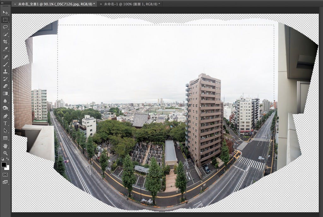Pick the Hand tool
This screenshot has width=323, height=217.
[x=5, y=146]
